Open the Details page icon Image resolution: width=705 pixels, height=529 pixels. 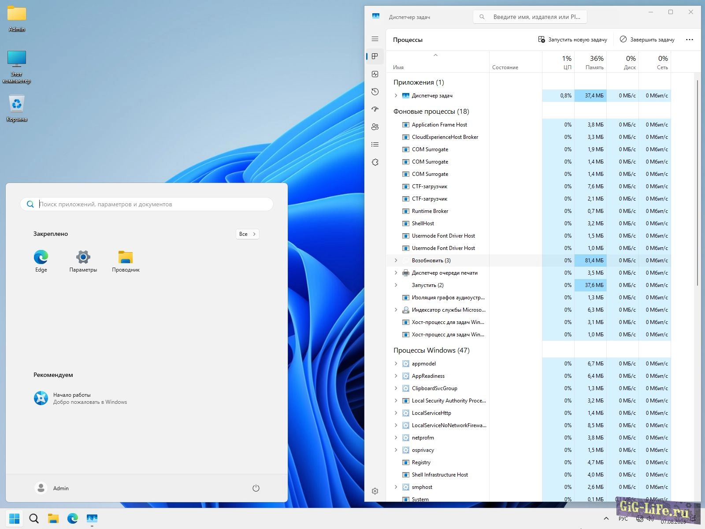375,145
